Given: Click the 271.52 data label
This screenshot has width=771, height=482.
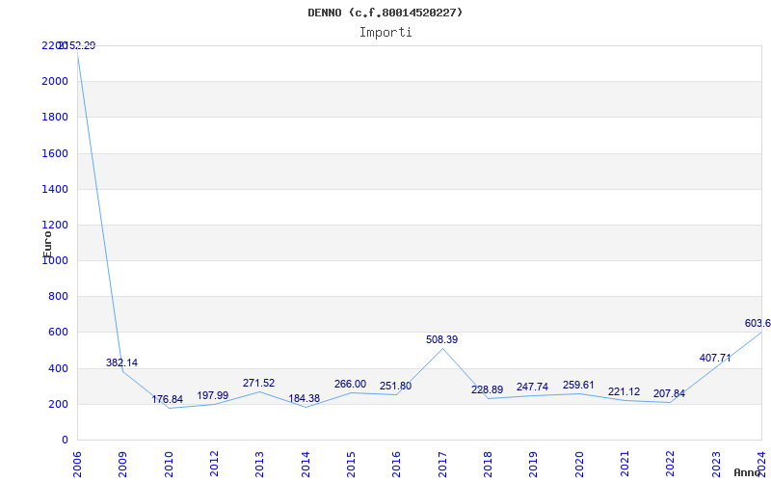Looking at the screenshot, I should (x=258, y=383).
